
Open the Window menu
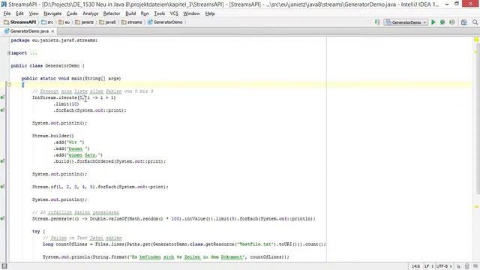[x=192, y=13]
